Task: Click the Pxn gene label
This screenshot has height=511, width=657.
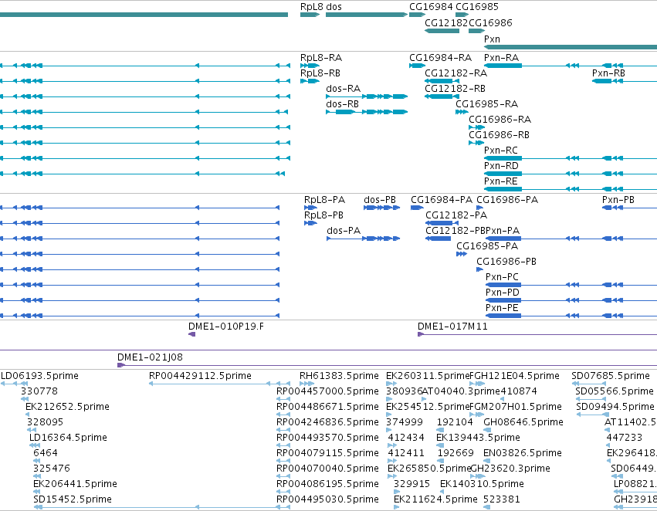Action: click(492, 39)
